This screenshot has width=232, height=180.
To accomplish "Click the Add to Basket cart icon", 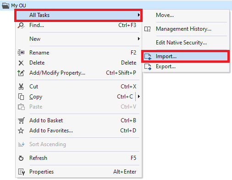I will (x=21, y=120).
